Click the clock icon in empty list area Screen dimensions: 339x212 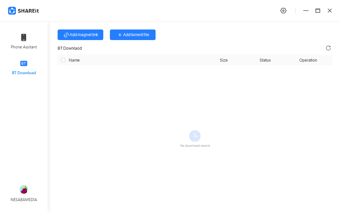(195, 136)
